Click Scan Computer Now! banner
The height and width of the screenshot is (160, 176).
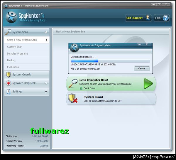[111, 83]
